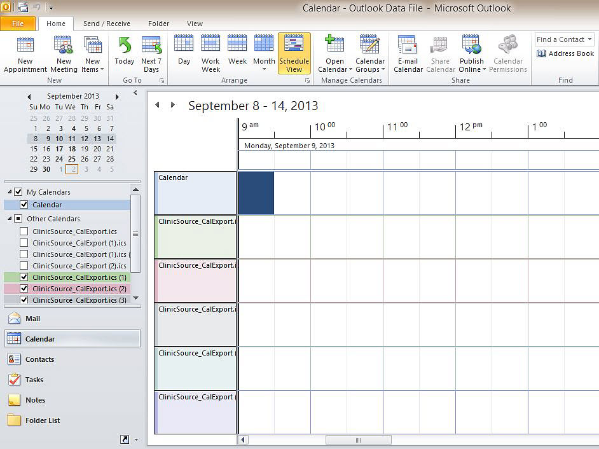Viewport: 599px width, 449px height.
Task: Collapse the My Calendars group
Action: click(10, 192)
